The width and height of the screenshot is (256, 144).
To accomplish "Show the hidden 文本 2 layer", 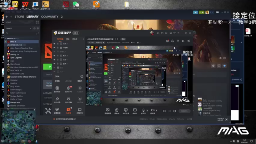I will click(x=54, y=71).
